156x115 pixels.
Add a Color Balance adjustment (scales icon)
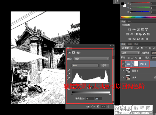(132, 34)
